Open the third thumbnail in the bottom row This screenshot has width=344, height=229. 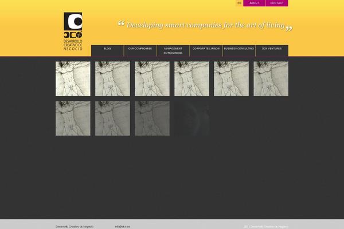coord(153,119)
